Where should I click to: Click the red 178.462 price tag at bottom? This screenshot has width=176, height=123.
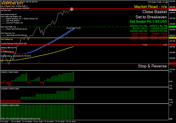point(172,64)
